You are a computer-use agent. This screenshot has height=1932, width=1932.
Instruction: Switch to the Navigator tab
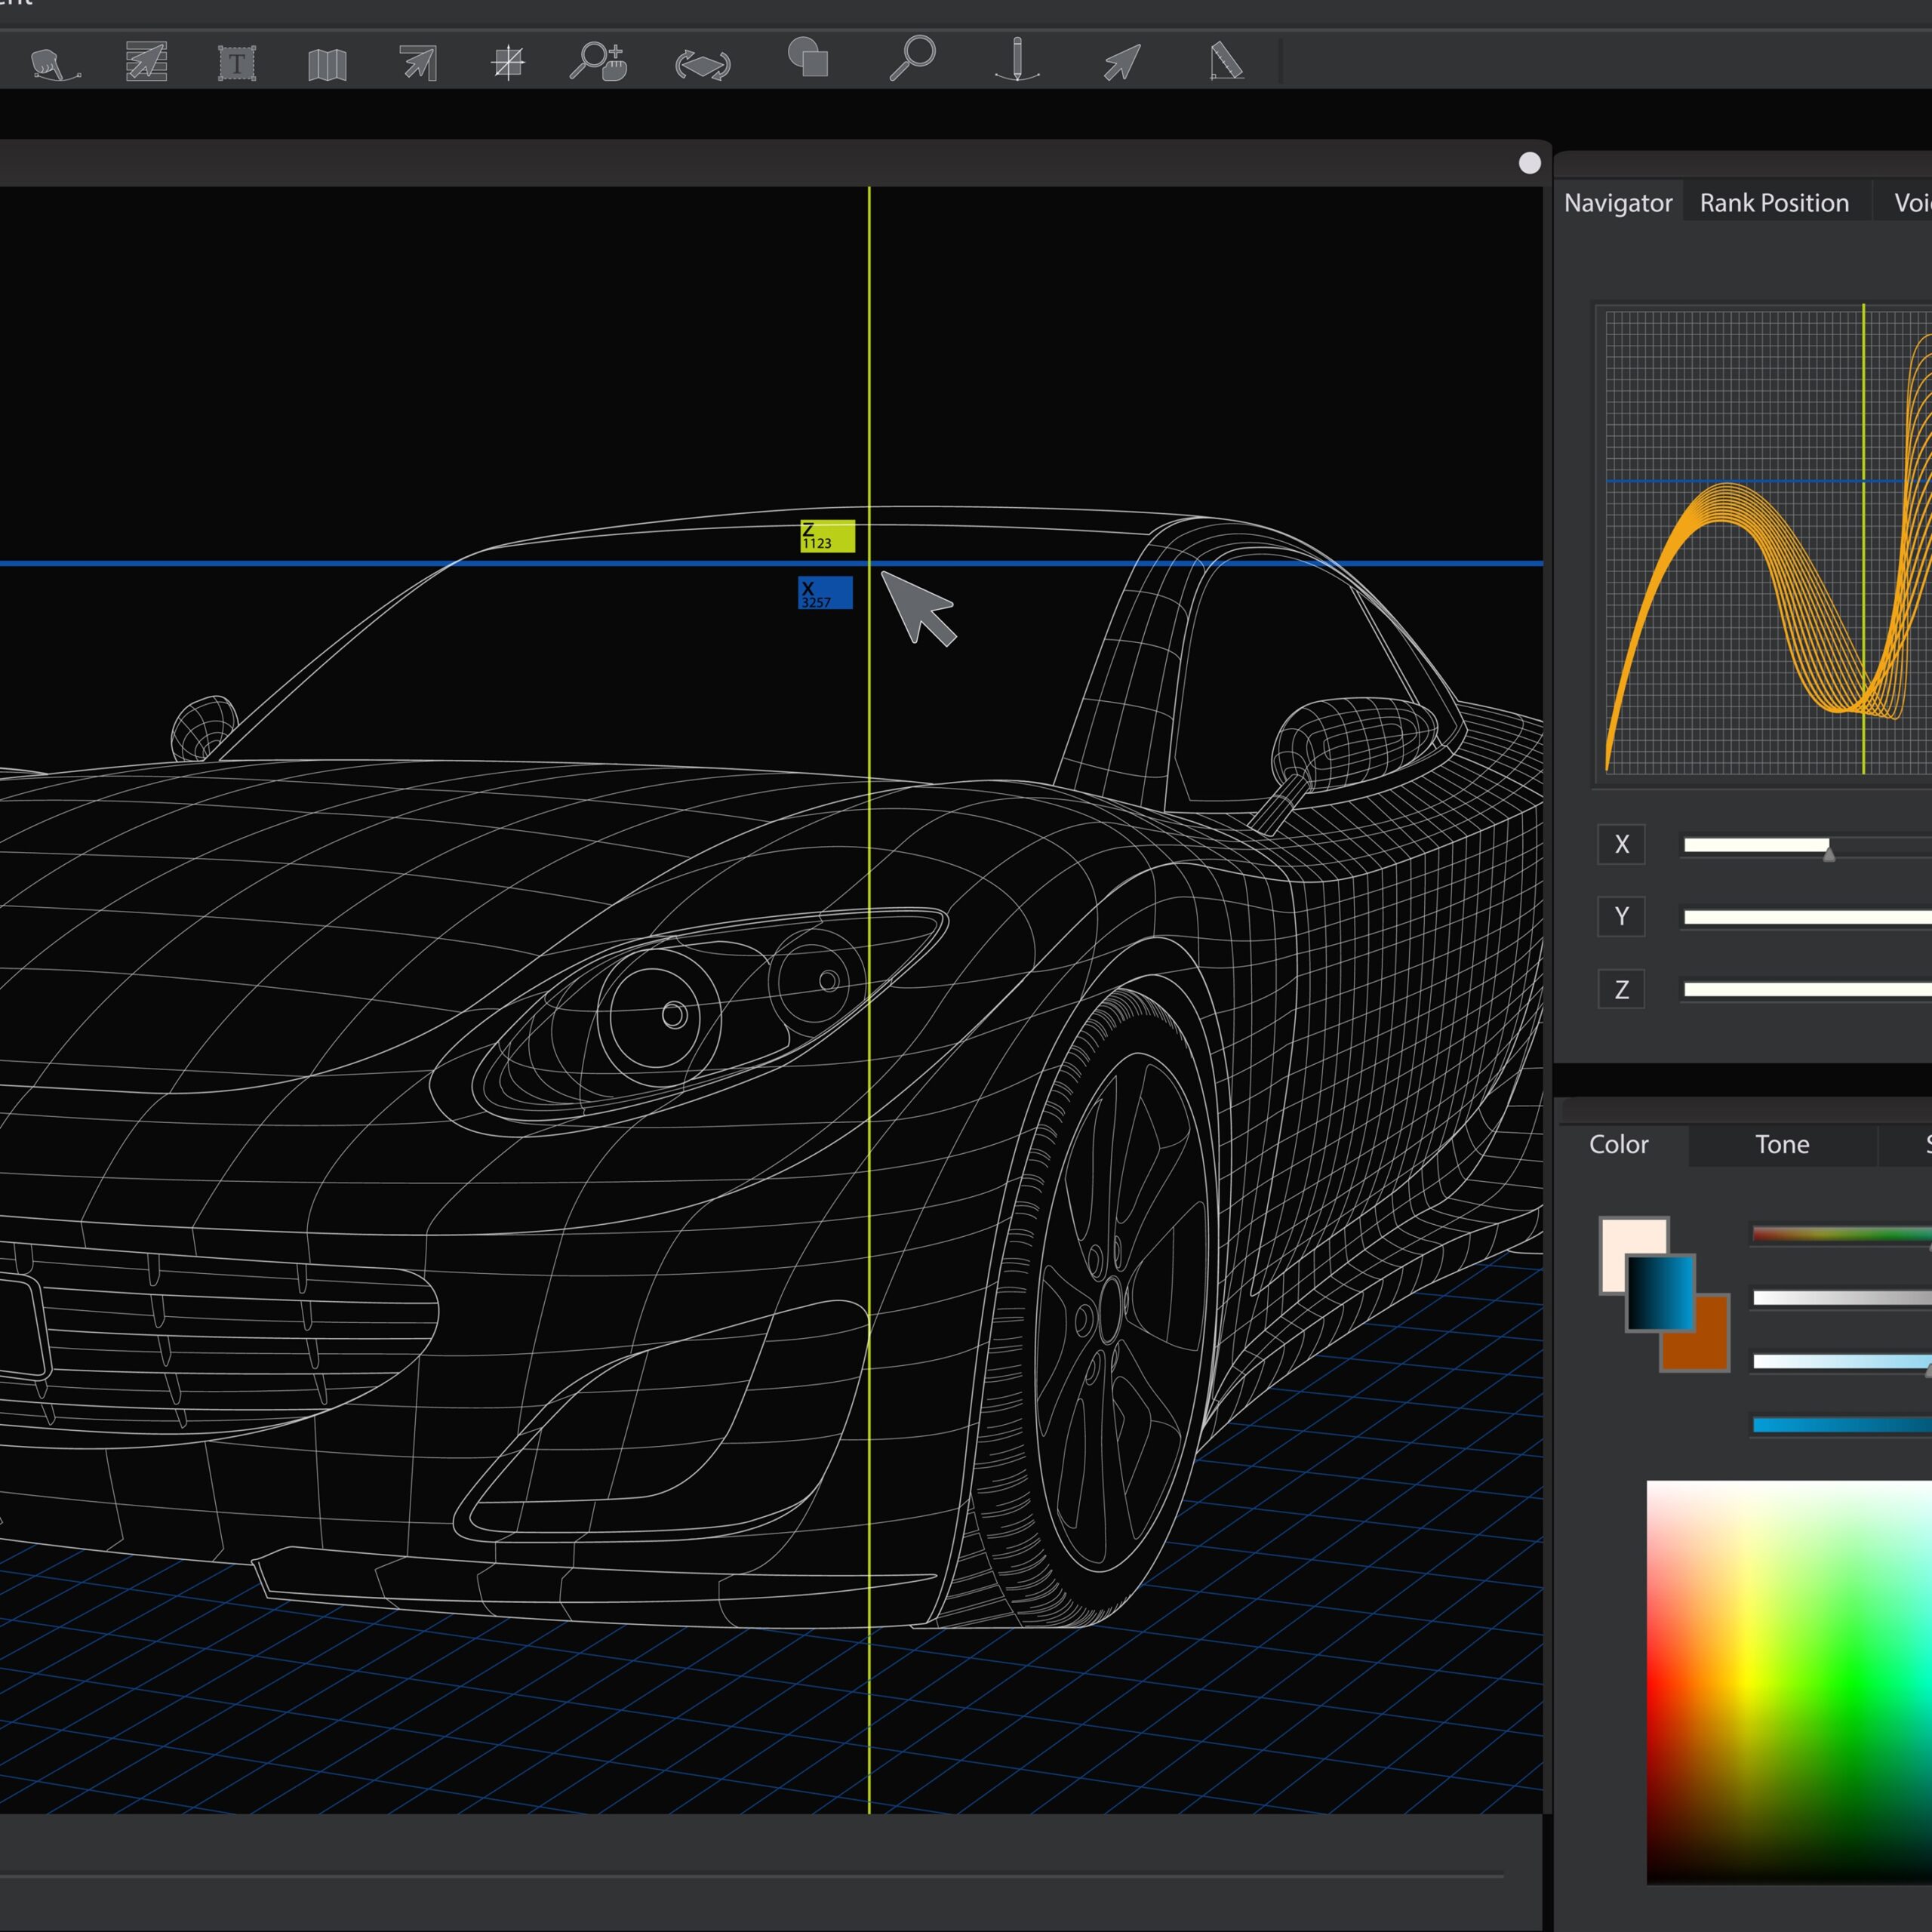tap(1617, 203)
